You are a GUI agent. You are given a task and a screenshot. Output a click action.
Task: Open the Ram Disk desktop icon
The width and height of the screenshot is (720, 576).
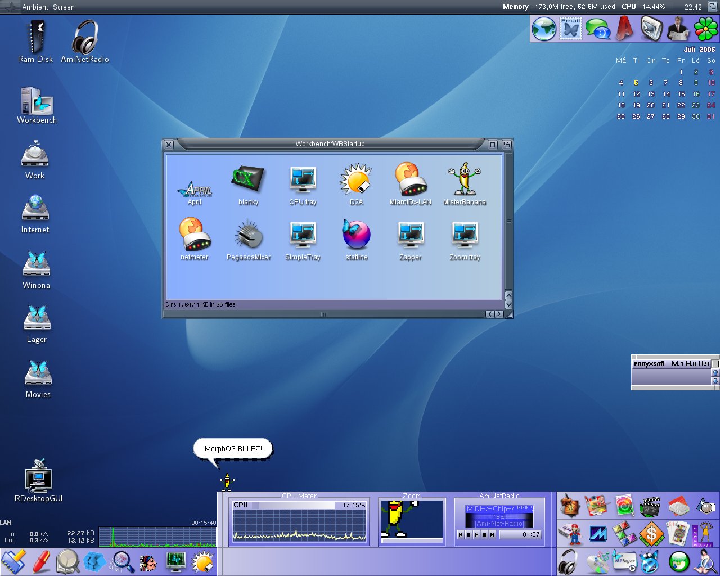36,42
